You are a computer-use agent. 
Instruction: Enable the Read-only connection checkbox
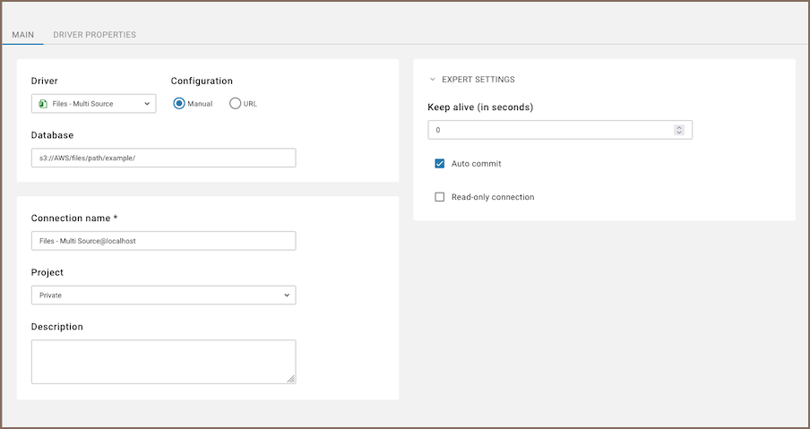click(x=439, y=197)
